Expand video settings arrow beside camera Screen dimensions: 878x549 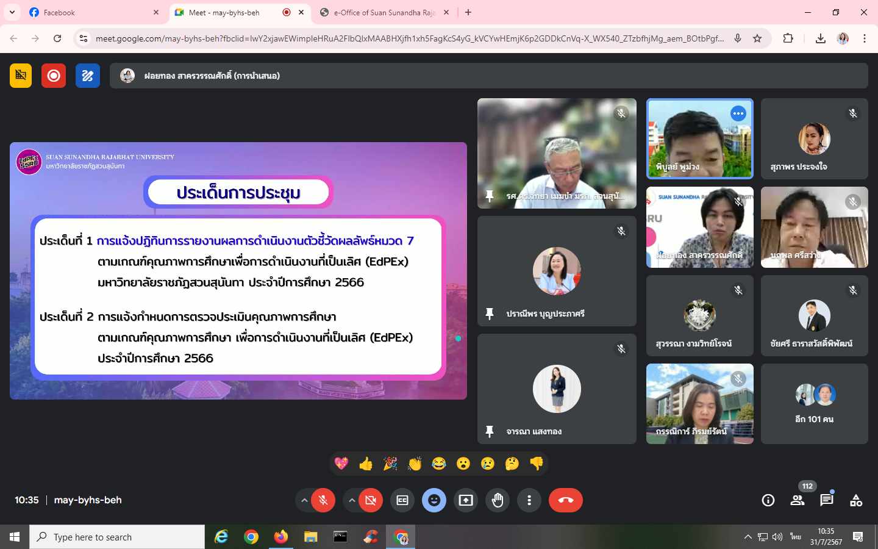[x=351, y=500]
